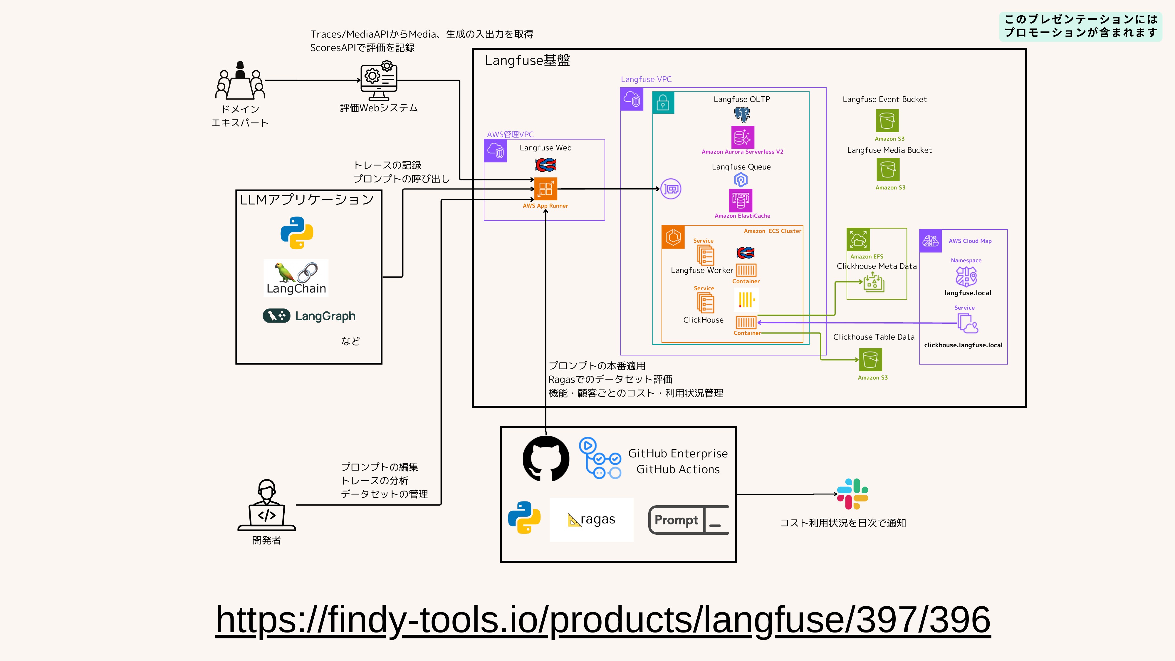The width and height of the screenshot is (1175, 661).
Task: Click the ragas logo
Action: pyautogui.click(x=592, y=520)
